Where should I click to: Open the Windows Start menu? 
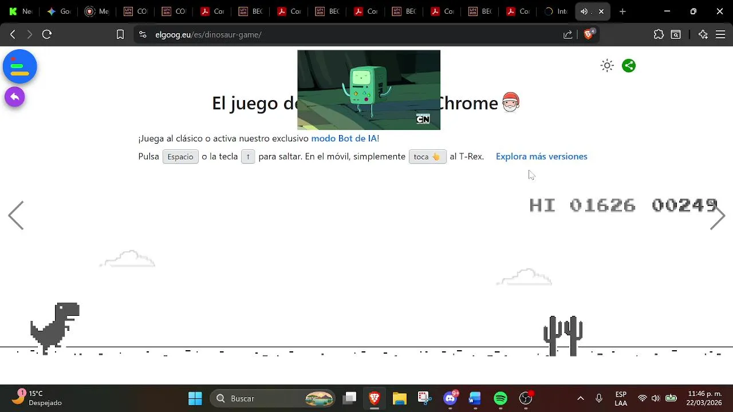point(195,398)
